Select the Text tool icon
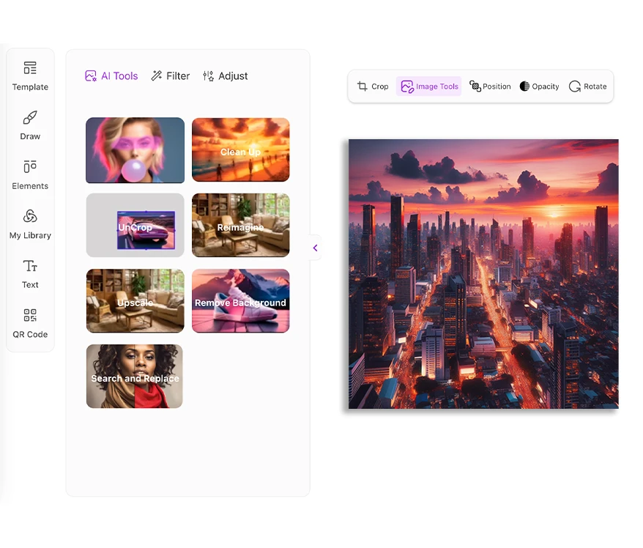This screenshot has width=643, height=548. pos(30,267)
